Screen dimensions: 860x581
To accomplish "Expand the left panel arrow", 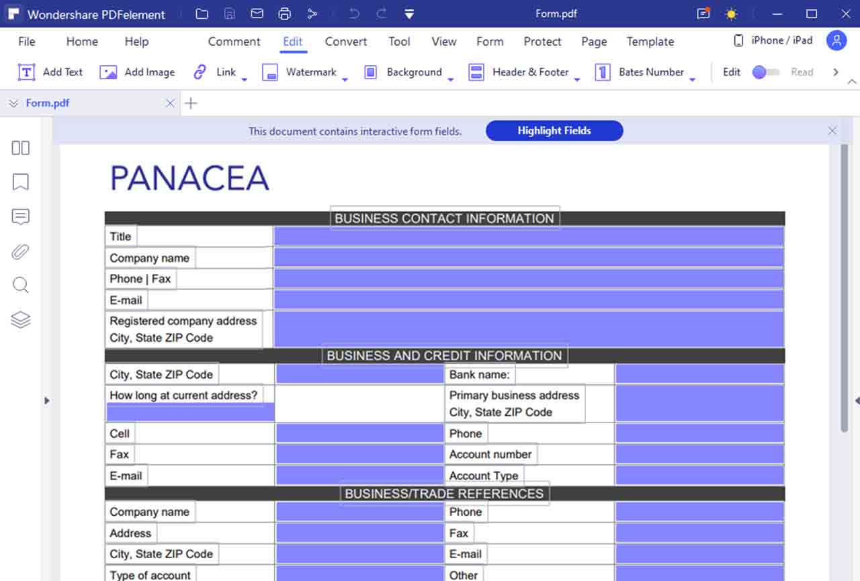I will pos(46,401).
